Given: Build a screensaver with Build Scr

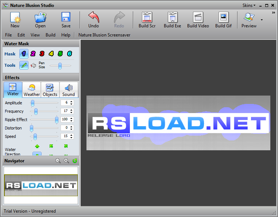Looking at the screenshot, I should 147,20.
